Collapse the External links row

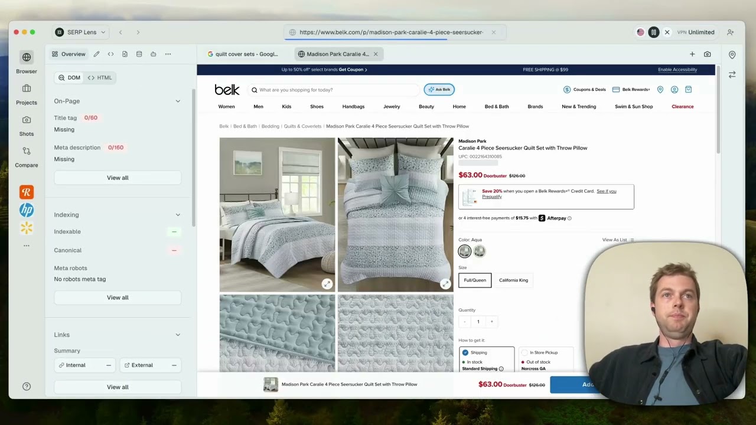click(x=174, y=365)
